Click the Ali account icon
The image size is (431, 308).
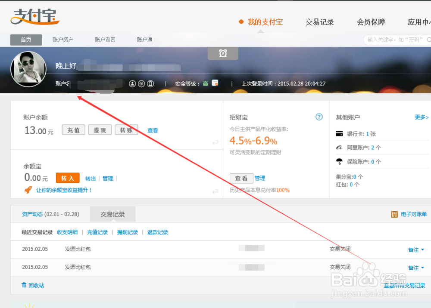click(x=340, y=148)
